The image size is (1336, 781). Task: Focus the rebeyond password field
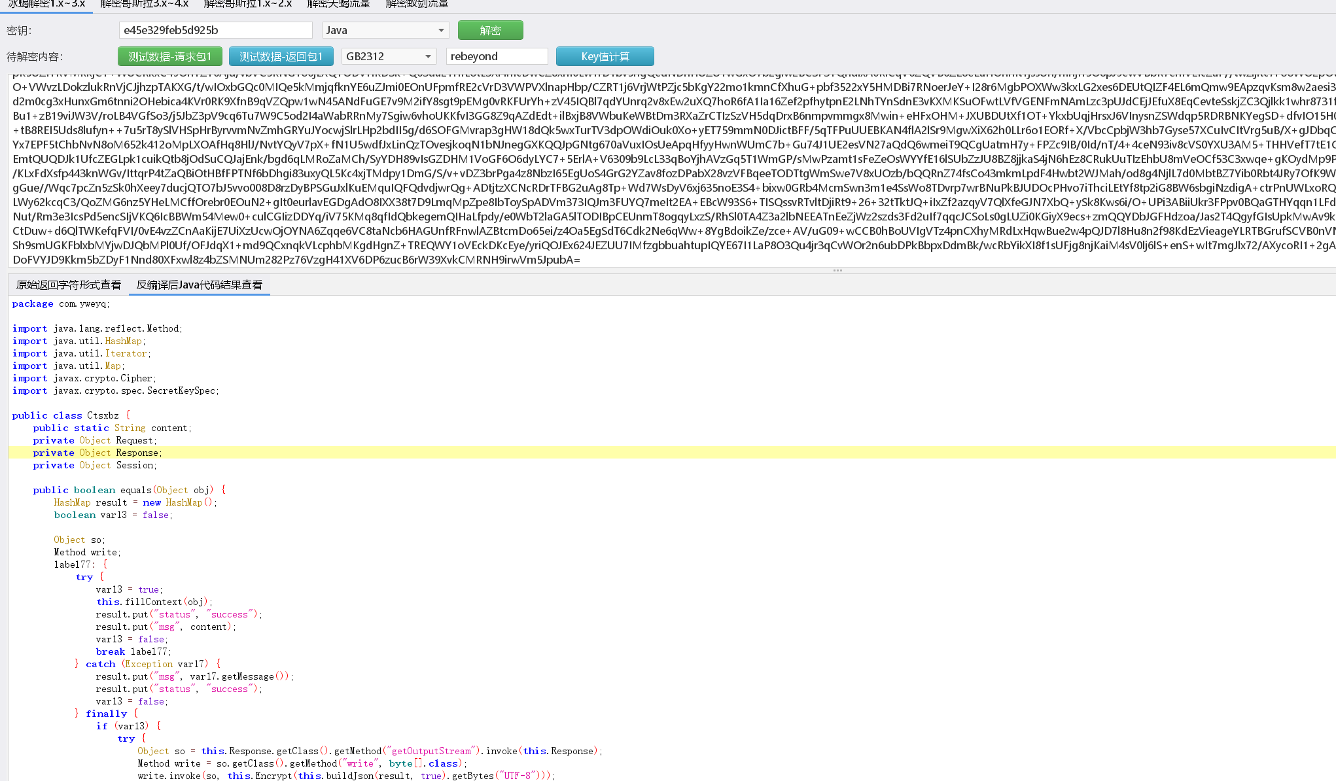click(497, 56)
